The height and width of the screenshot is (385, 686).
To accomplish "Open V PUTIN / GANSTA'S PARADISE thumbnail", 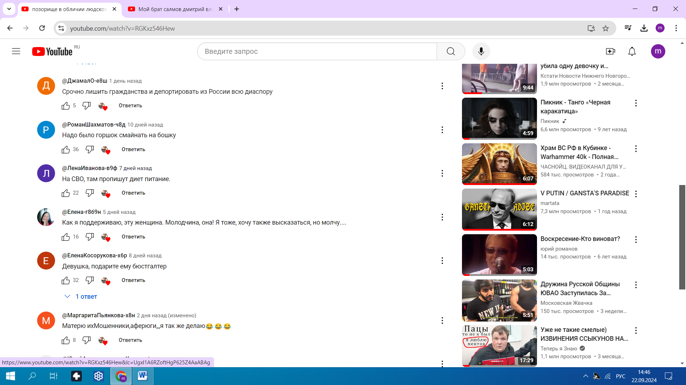I will 499,209.
